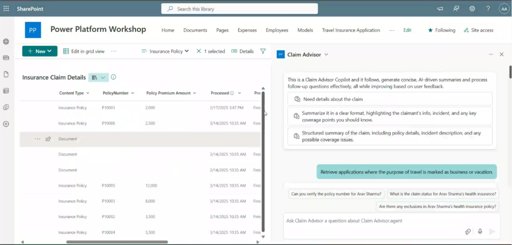Open Content Type column dropdown
512x245 pixels.
tap(87, 93)
